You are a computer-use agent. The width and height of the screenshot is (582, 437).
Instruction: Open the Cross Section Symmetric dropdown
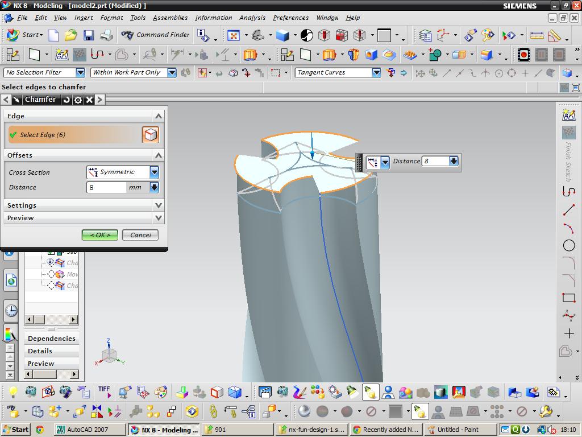click(x=154, y=172)
